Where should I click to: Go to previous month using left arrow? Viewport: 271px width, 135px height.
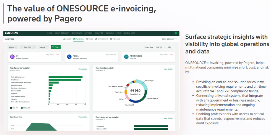point(21,47)
